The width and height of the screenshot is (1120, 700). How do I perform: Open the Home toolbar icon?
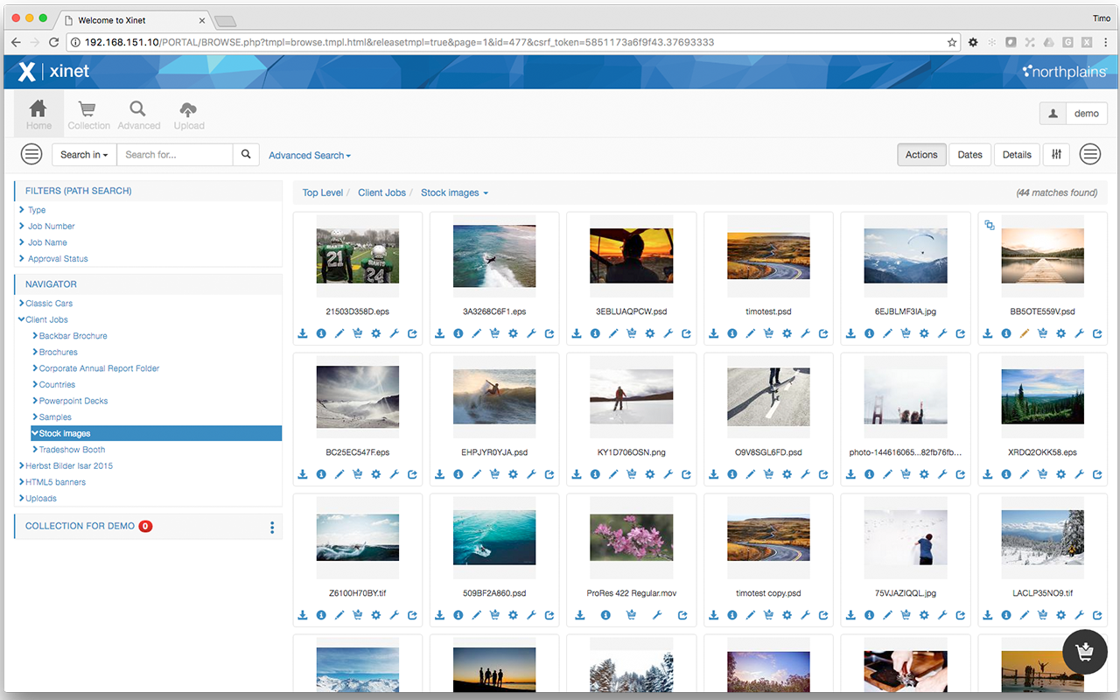coord(38,114)
